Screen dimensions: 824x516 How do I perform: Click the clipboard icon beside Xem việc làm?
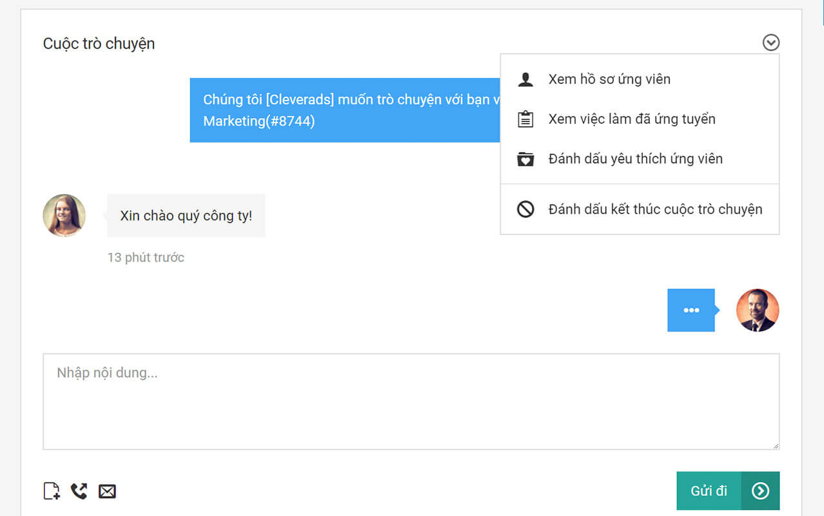point(525,119)
